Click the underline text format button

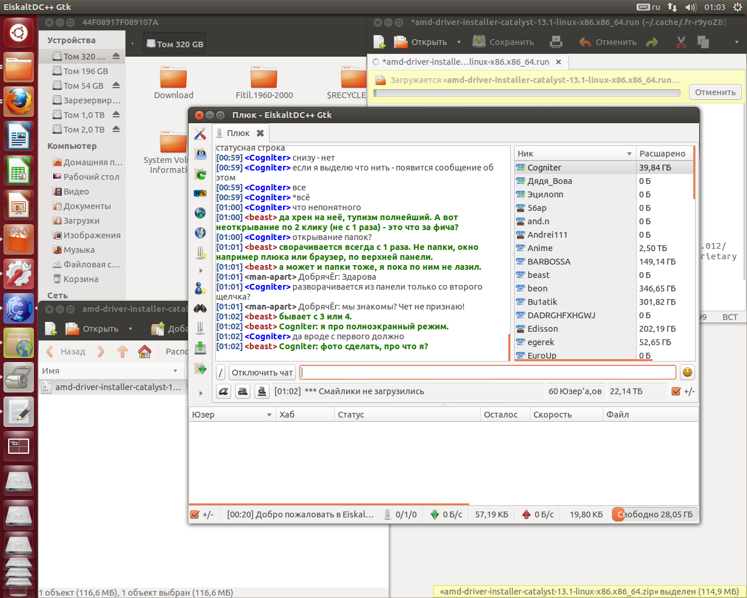[x=262, y=391]
